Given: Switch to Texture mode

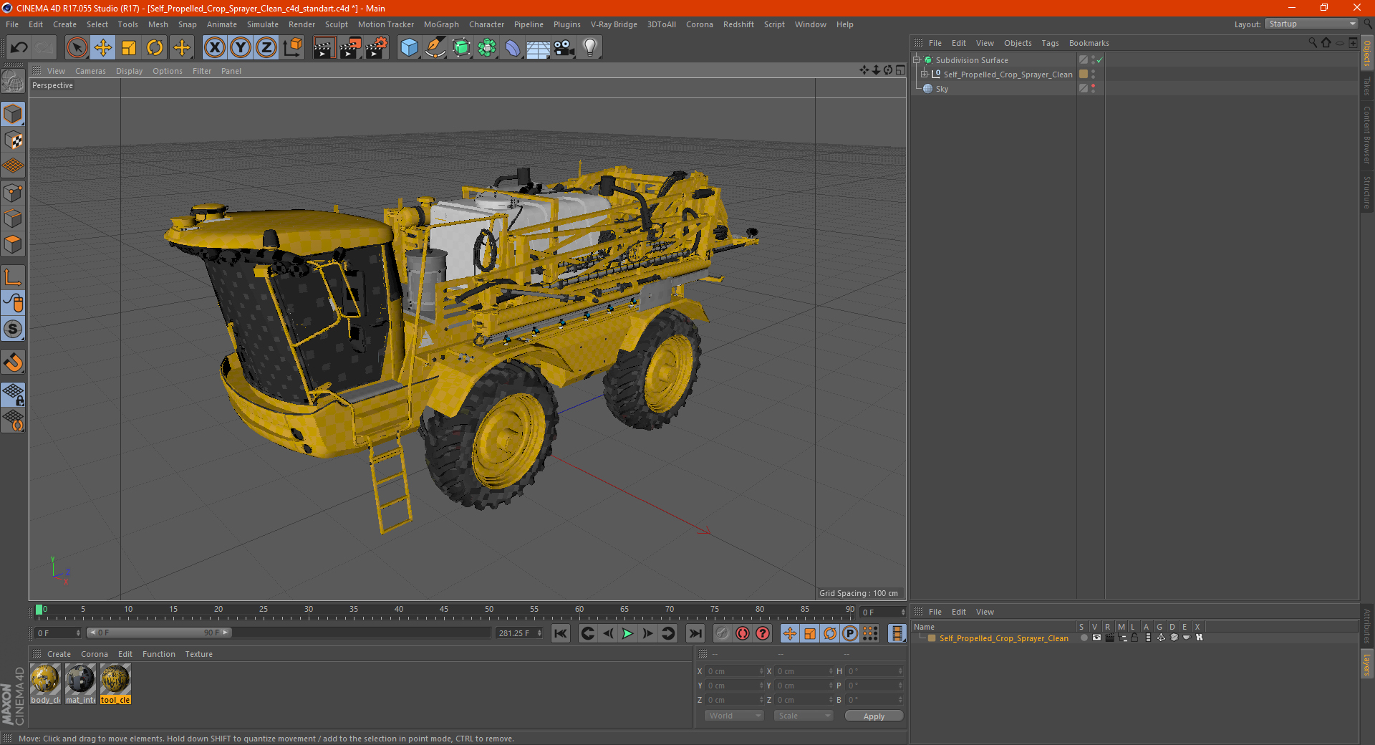Looking at the screenshot, I should coord(13,140).
